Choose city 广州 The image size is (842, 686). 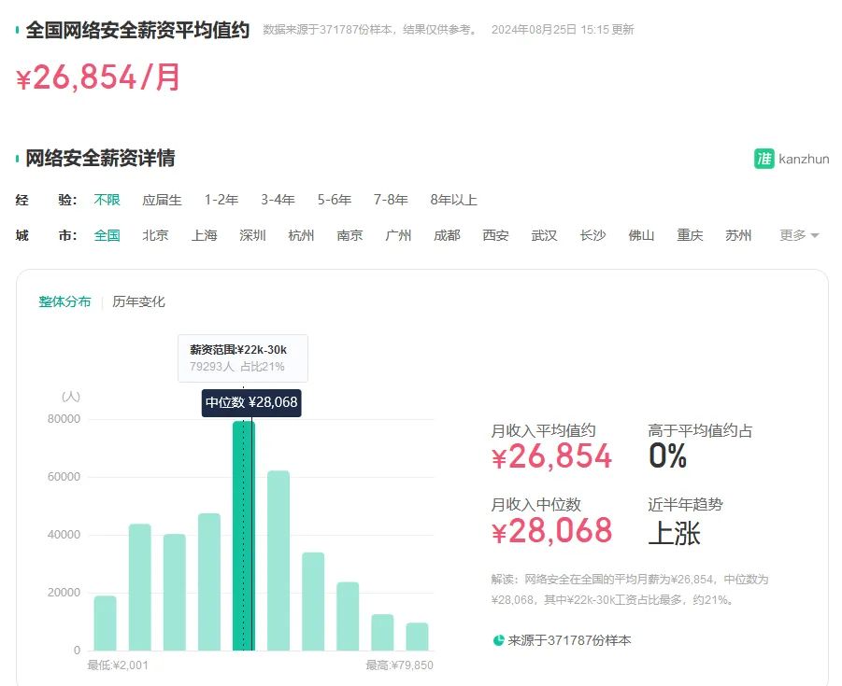[398, 235]
